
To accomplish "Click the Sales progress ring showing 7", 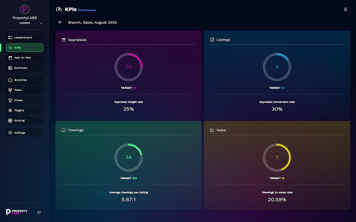I will click(x=277, y=157).
